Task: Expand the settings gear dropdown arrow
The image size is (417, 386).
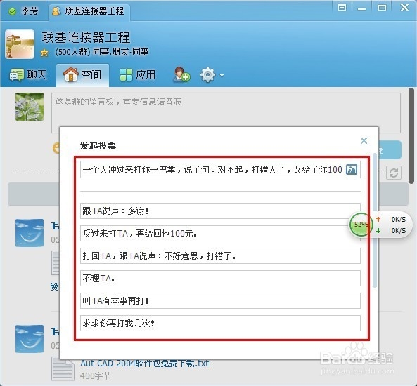Action: tap(222, 75)
